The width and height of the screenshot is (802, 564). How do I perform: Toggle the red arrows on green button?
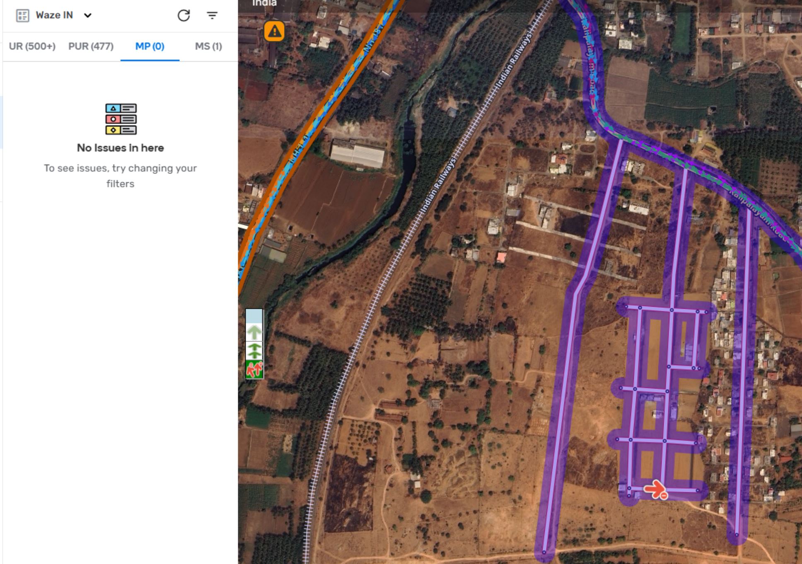(x=254, y=369)
